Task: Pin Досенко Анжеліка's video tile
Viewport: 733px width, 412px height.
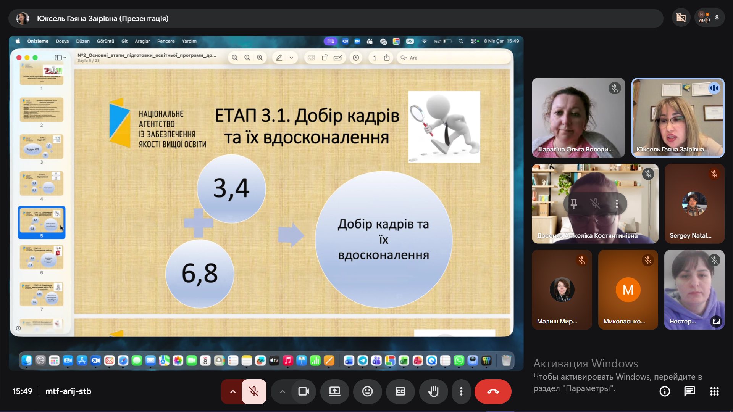Action: pos(573,204)
